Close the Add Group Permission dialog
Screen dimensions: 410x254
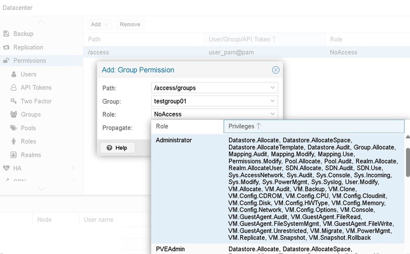point(276,70)
